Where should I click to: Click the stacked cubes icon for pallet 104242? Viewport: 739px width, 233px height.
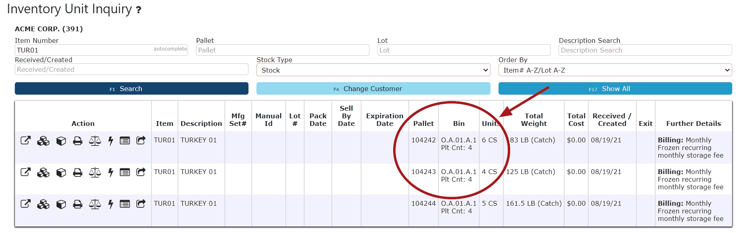(x=43, y=141)
